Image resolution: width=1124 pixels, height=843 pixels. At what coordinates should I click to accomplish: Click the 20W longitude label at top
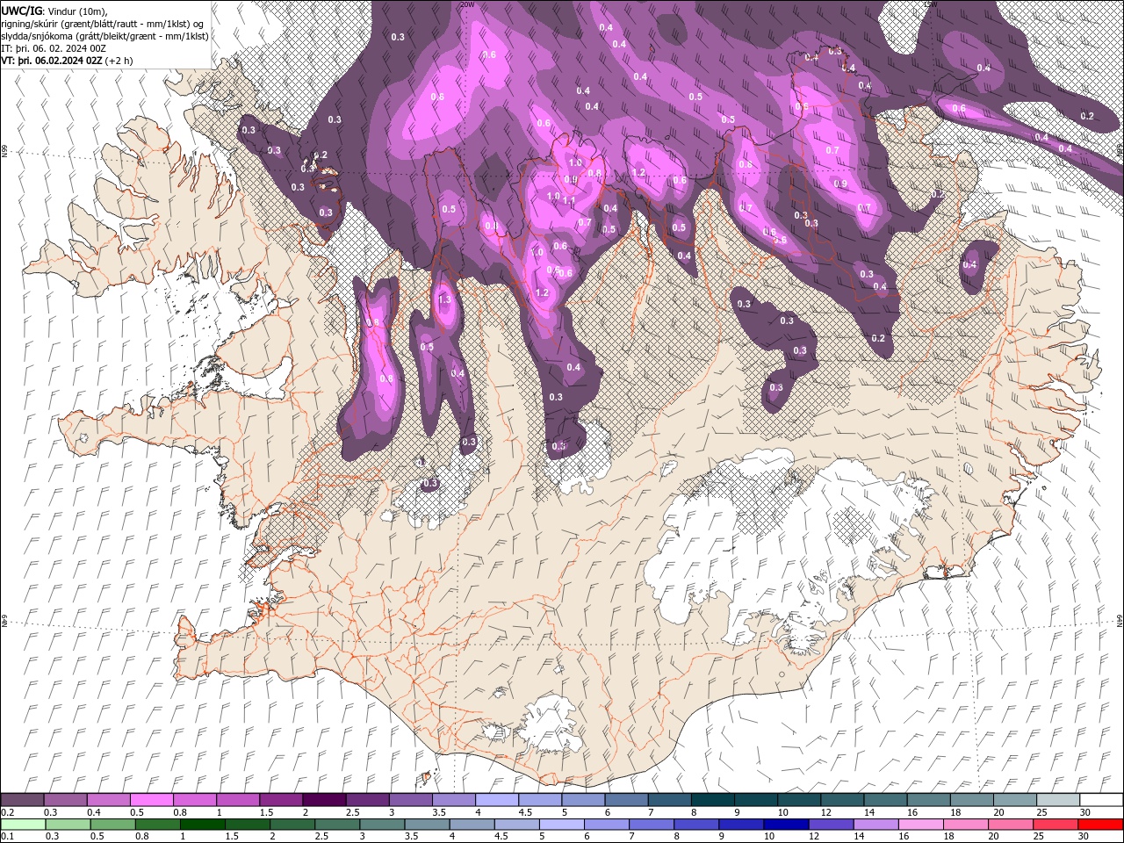[467, 4]
